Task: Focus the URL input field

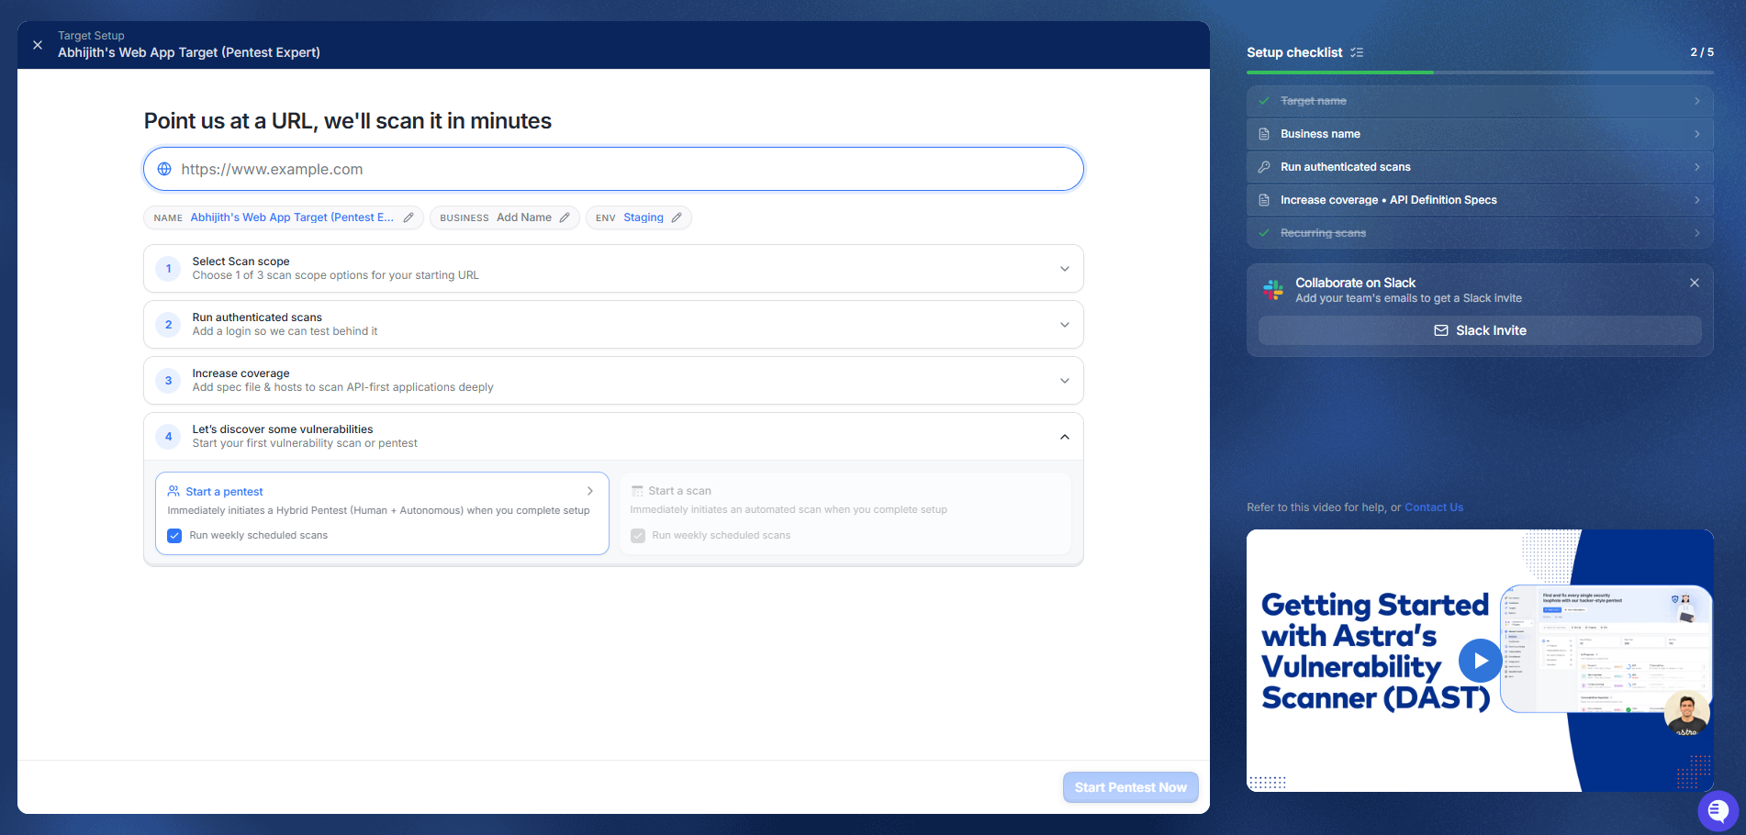Action: [613, 169]
